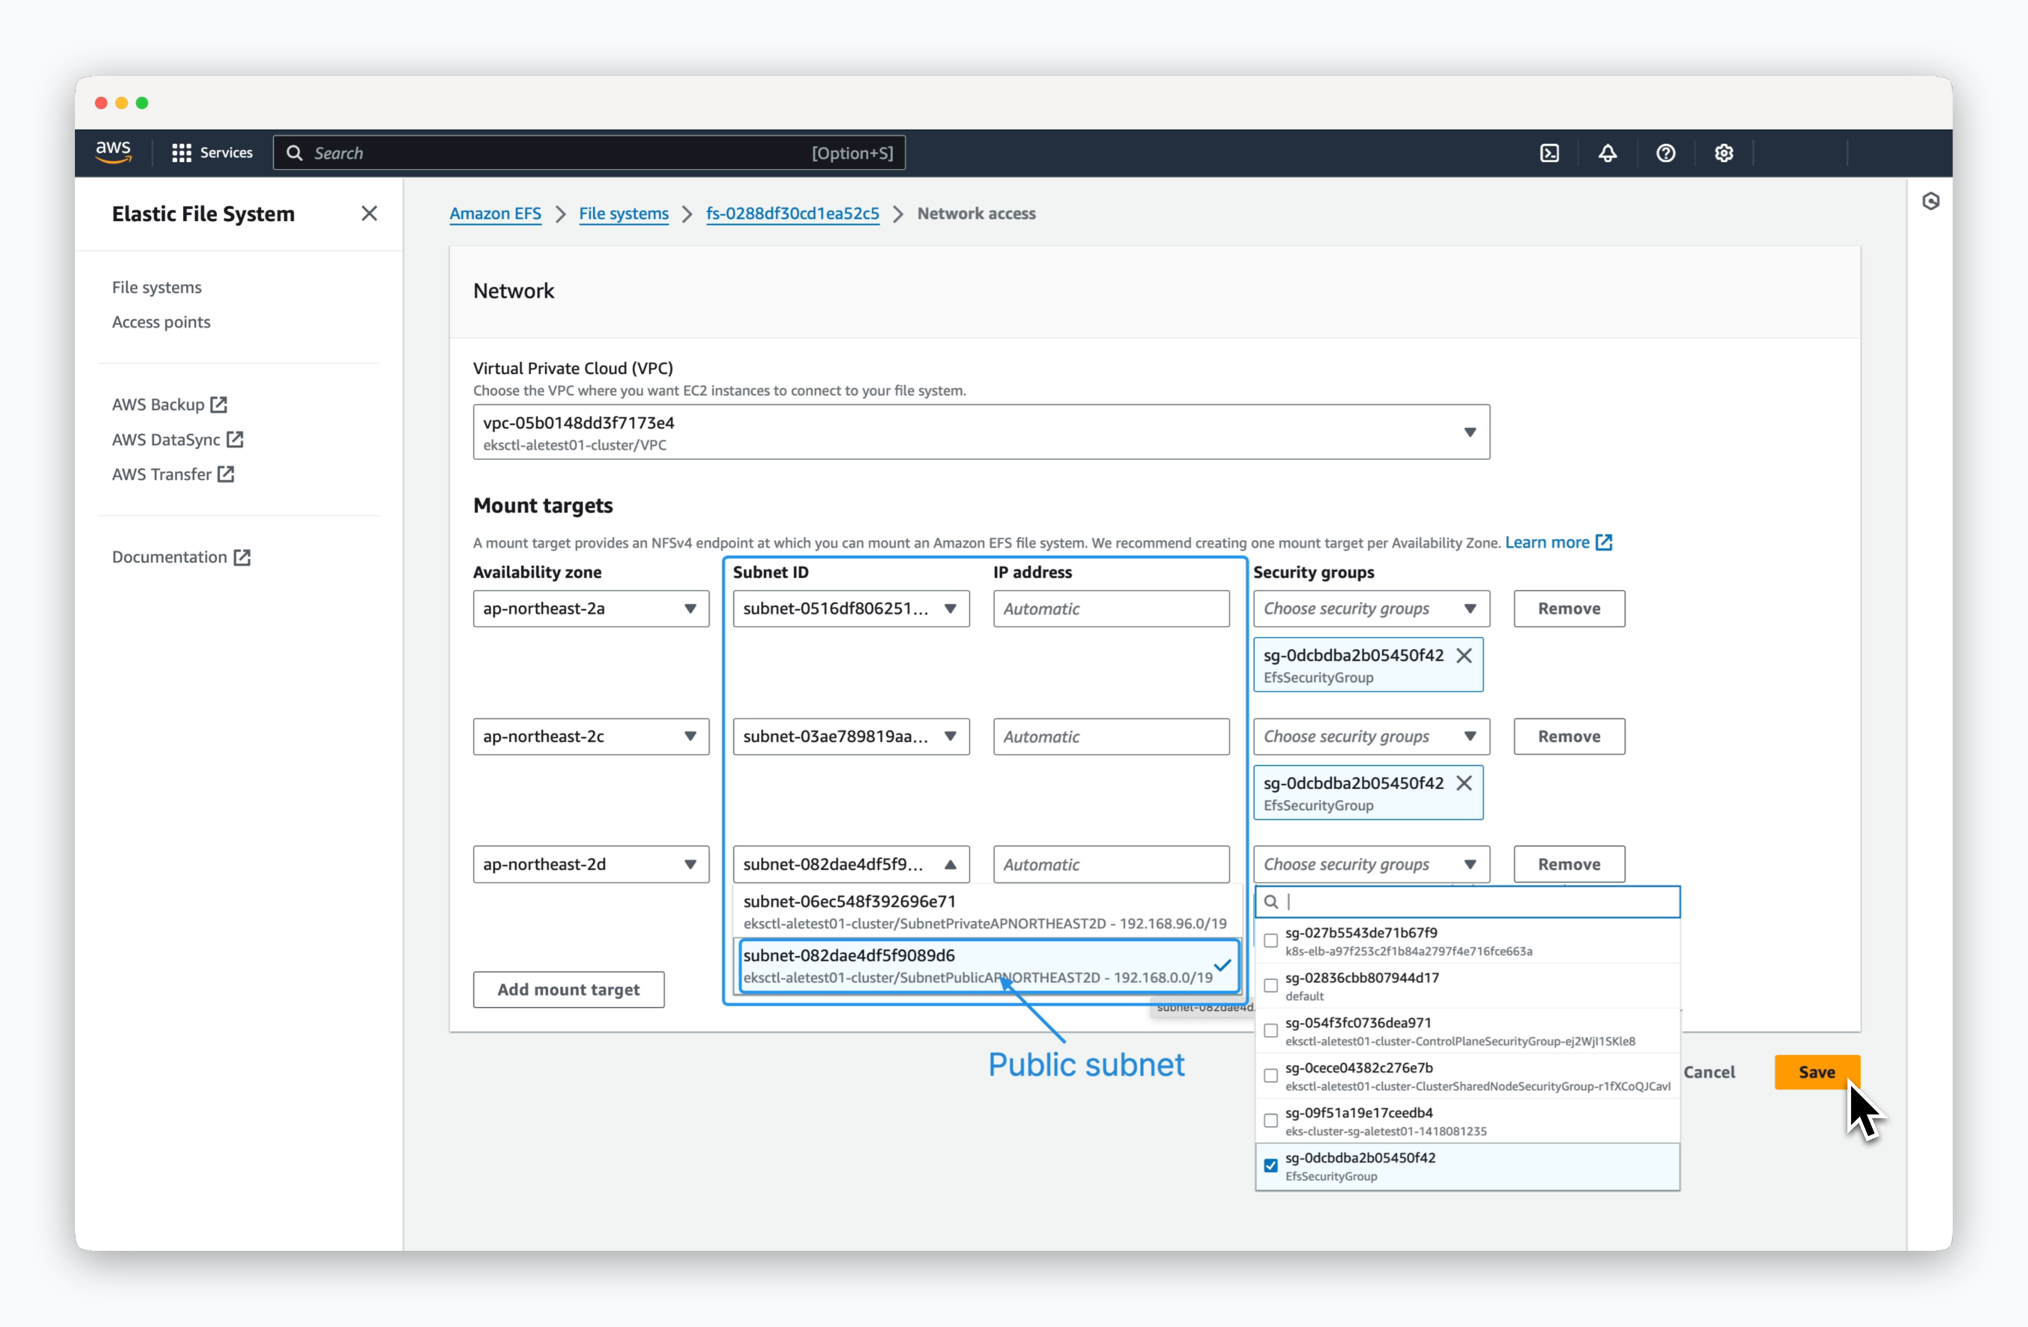Select public subnet subnet-082dae4df5f9089d6 option
The image size is (2028, 1327).
989,966
